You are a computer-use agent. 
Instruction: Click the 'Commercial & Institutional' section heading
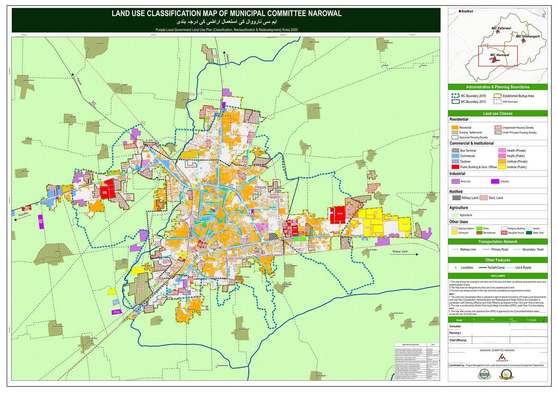point(471,143)
